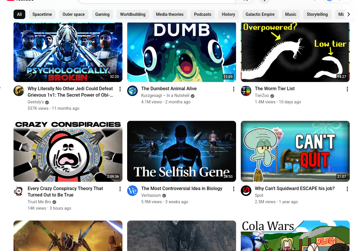Select the Worldbuilding filter chip
355x251 pixels.
click(x=133, y=14)
